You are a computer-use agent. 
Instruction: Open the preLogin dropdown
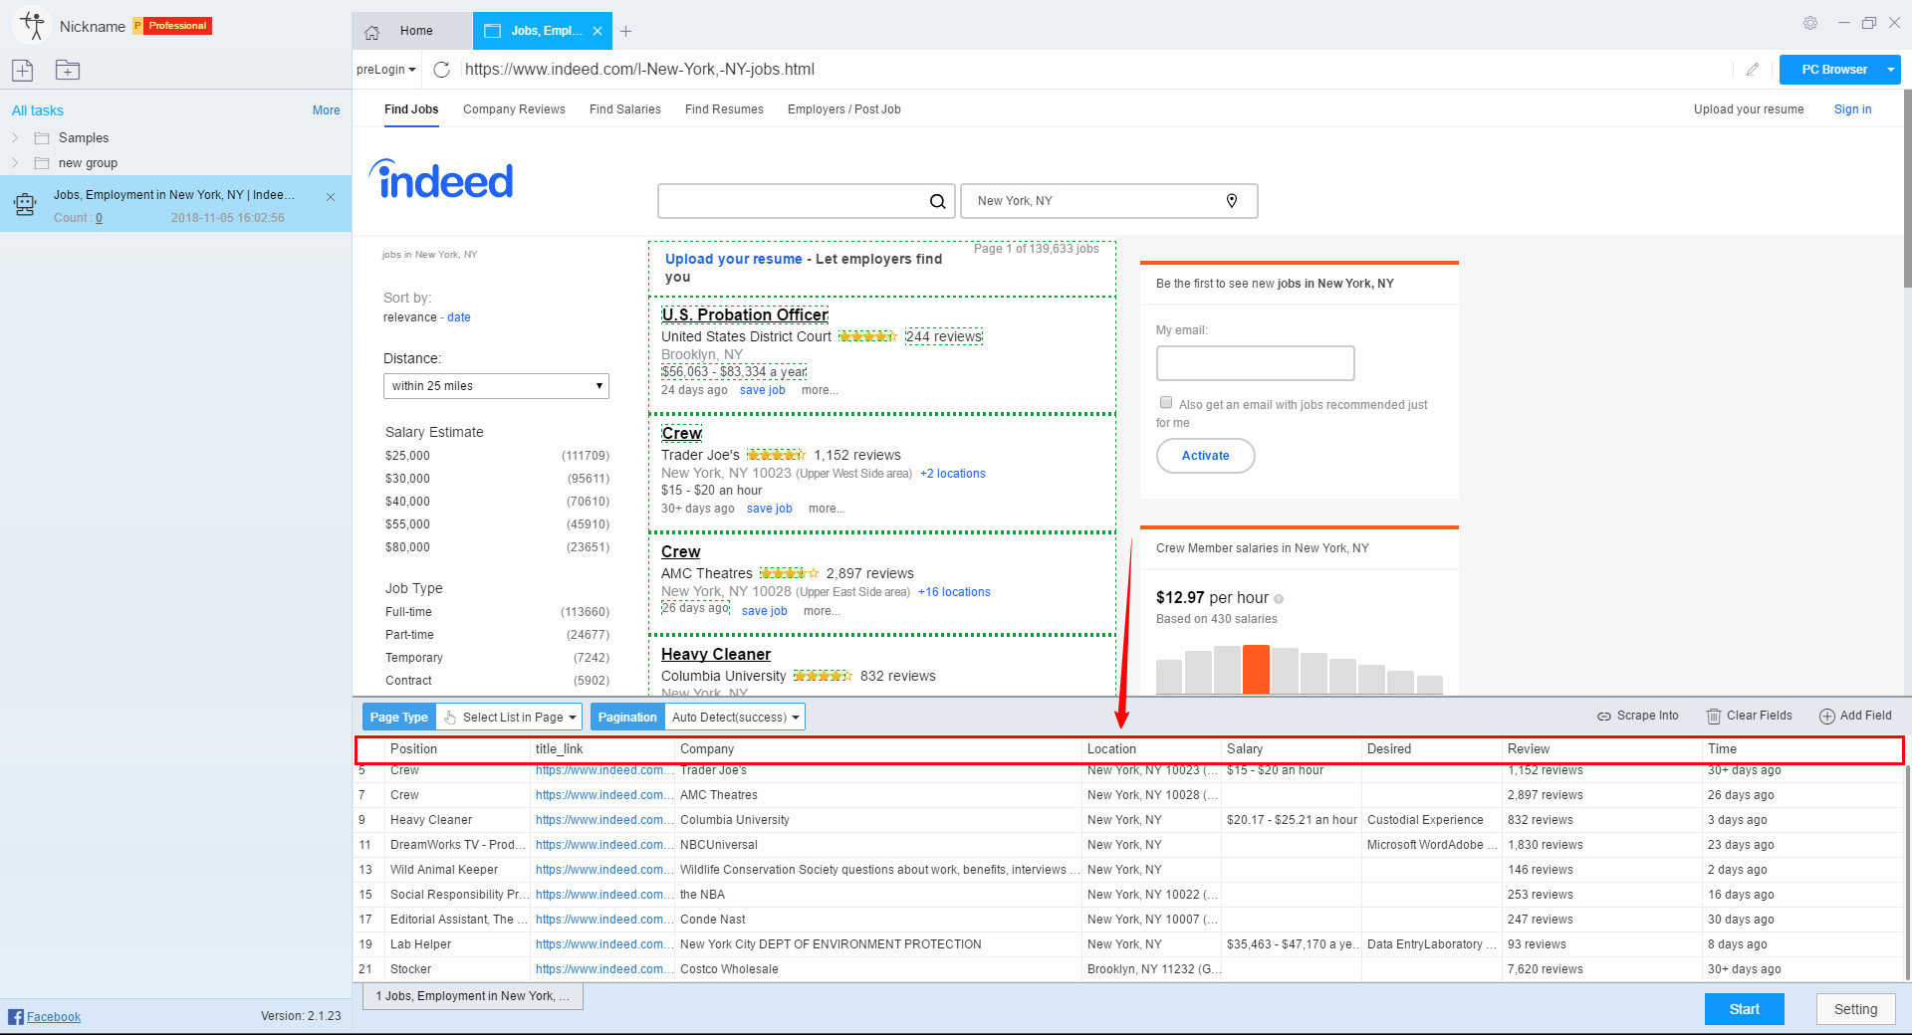tap(386, 70)
